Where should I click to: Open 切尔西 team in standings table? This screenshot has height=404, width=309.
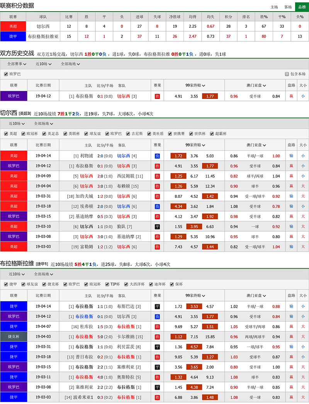click(x=43, y=26)
